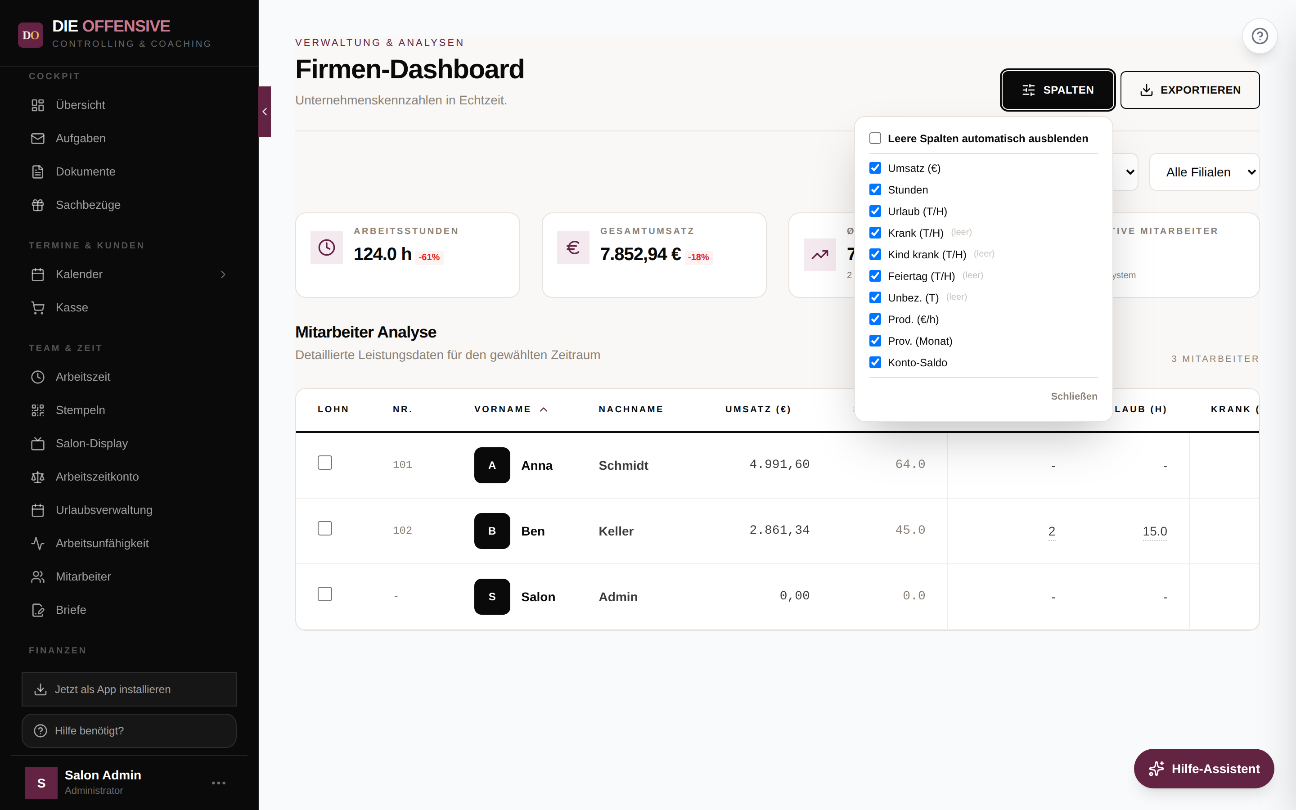Open the Hilfe-Assistent chat button
Image resolution: width=1296 pixels, height=810 pixels.
pos(1204,769)
